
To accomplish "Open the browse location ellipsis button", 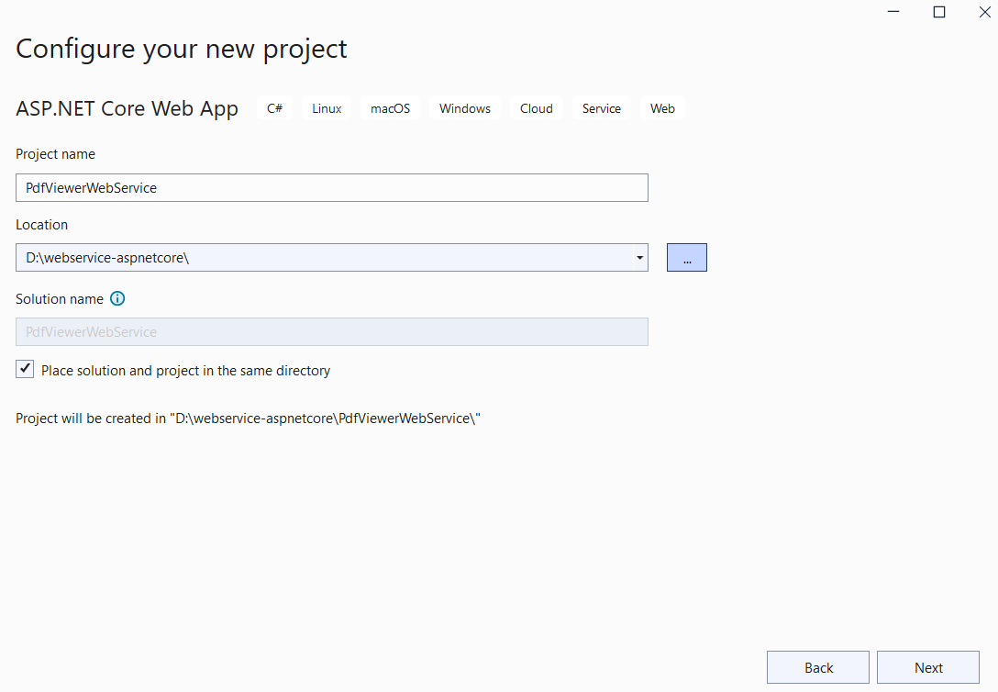I will point(686,258).
